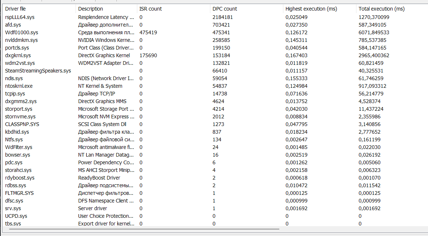Click DPC count value 66410
This screenshot has height=236, width=428.
pos(220,71)
